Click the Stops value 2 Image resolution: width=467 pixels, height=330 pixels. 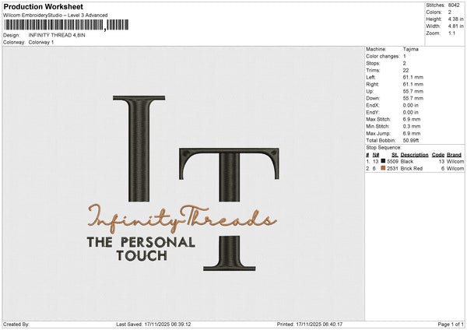coord(405,63)
